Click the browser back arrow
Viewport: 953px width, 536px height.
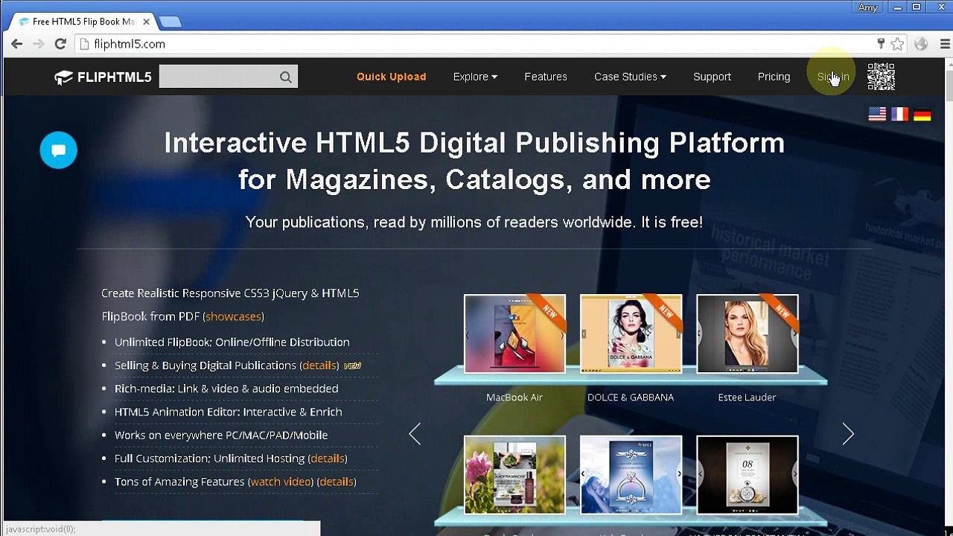pyautogui.click(x=16, y=44)
